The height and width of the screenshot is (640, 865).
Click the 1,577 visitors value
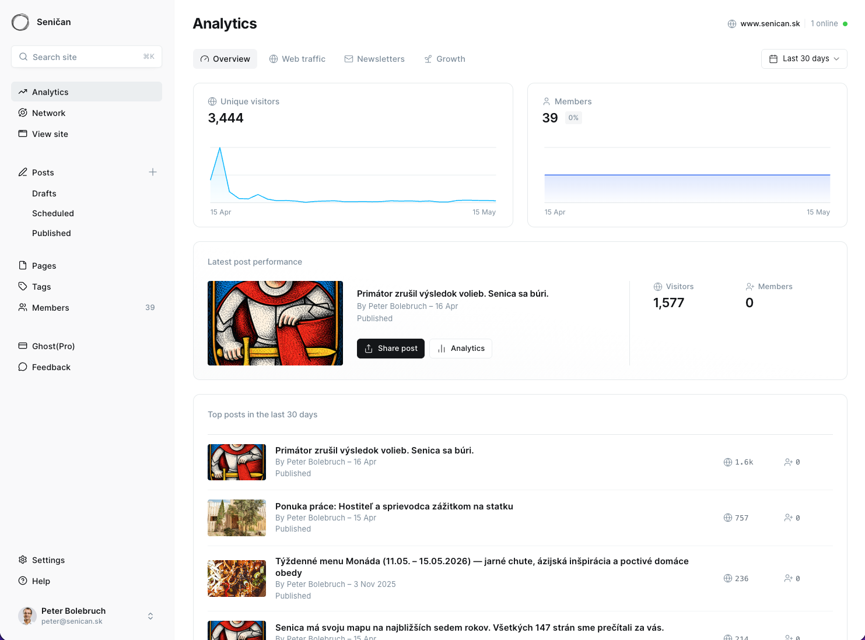pyautogui.click(x=668, y=303)
